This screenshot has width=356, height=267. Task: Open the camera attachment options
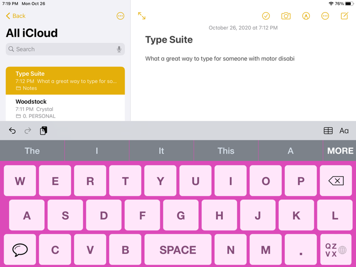coord(286,16)
